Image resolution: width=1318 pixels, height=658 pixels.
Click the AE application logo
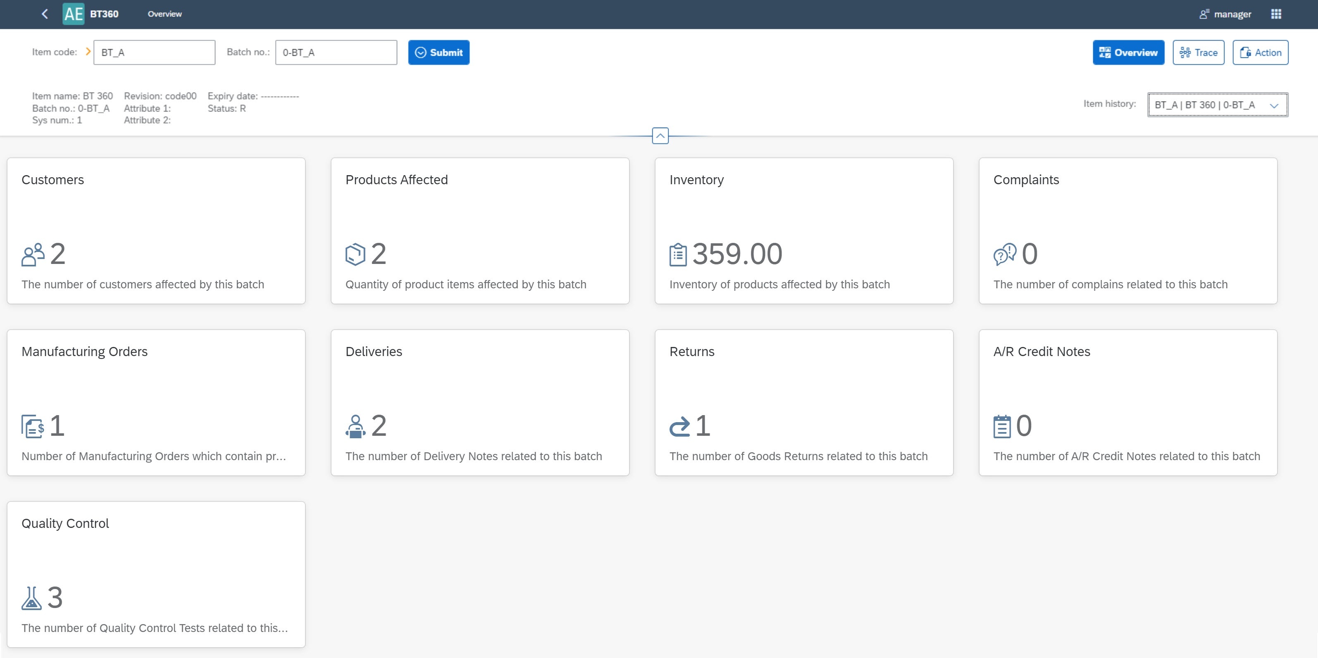(x=73, y=13)
